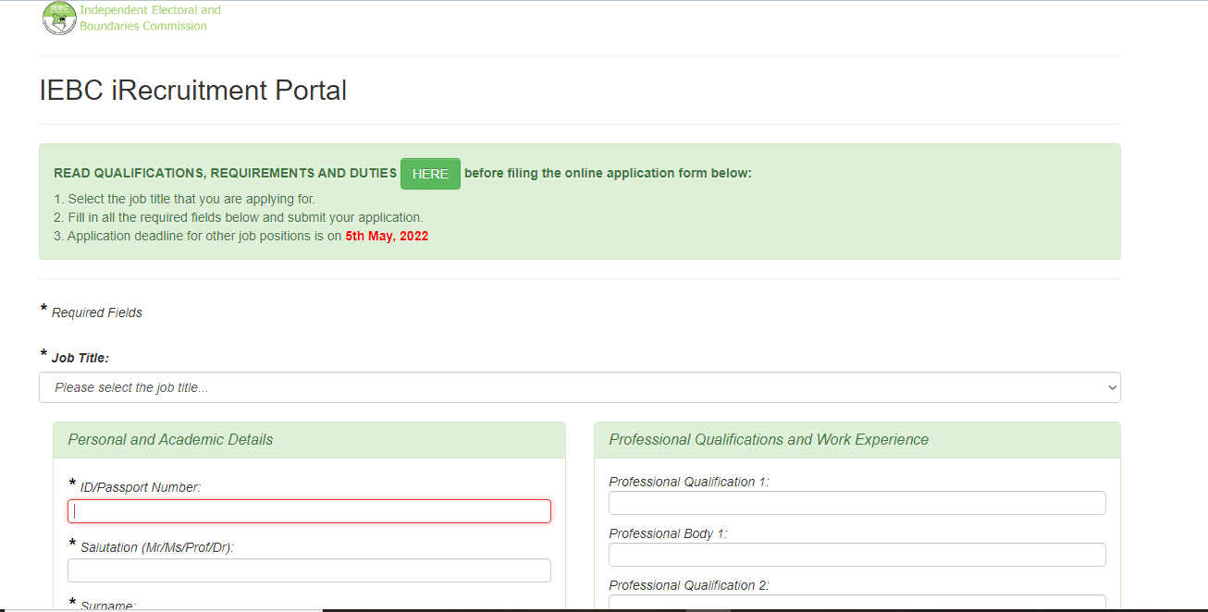Click 'READ QUALIFICATIONS, REQUIREMENTS AND DUTIES' text
The image size is (1208, 612).
pyautogui.click(x=225, y=173)
